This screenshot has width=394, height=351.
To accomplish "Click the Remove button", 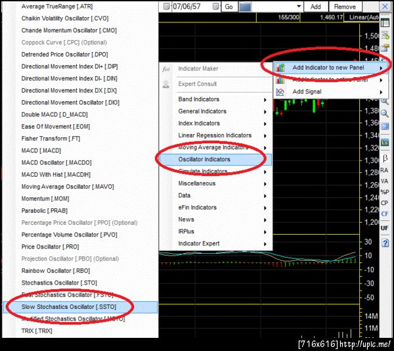I will click(345, 7).
